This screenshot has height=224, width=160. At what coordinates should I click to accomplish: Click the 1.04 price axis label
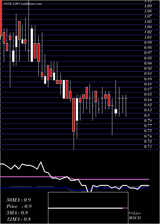(148, 27)
